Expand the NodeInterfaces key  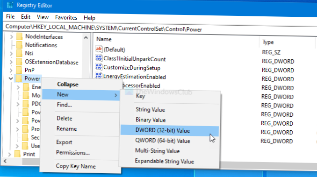click(12, 37)
